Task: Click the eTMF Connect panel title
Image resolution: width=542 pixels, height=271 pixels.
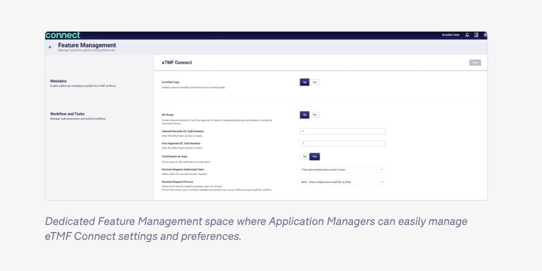Action: (x=177, y=63)
